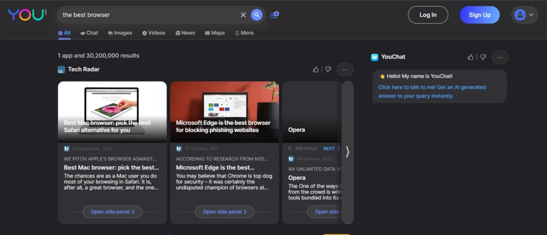Screen dimensions: 547x235
Task: Click 'Best Mac browser: pick the best...' title
Action: click(111, 167)
